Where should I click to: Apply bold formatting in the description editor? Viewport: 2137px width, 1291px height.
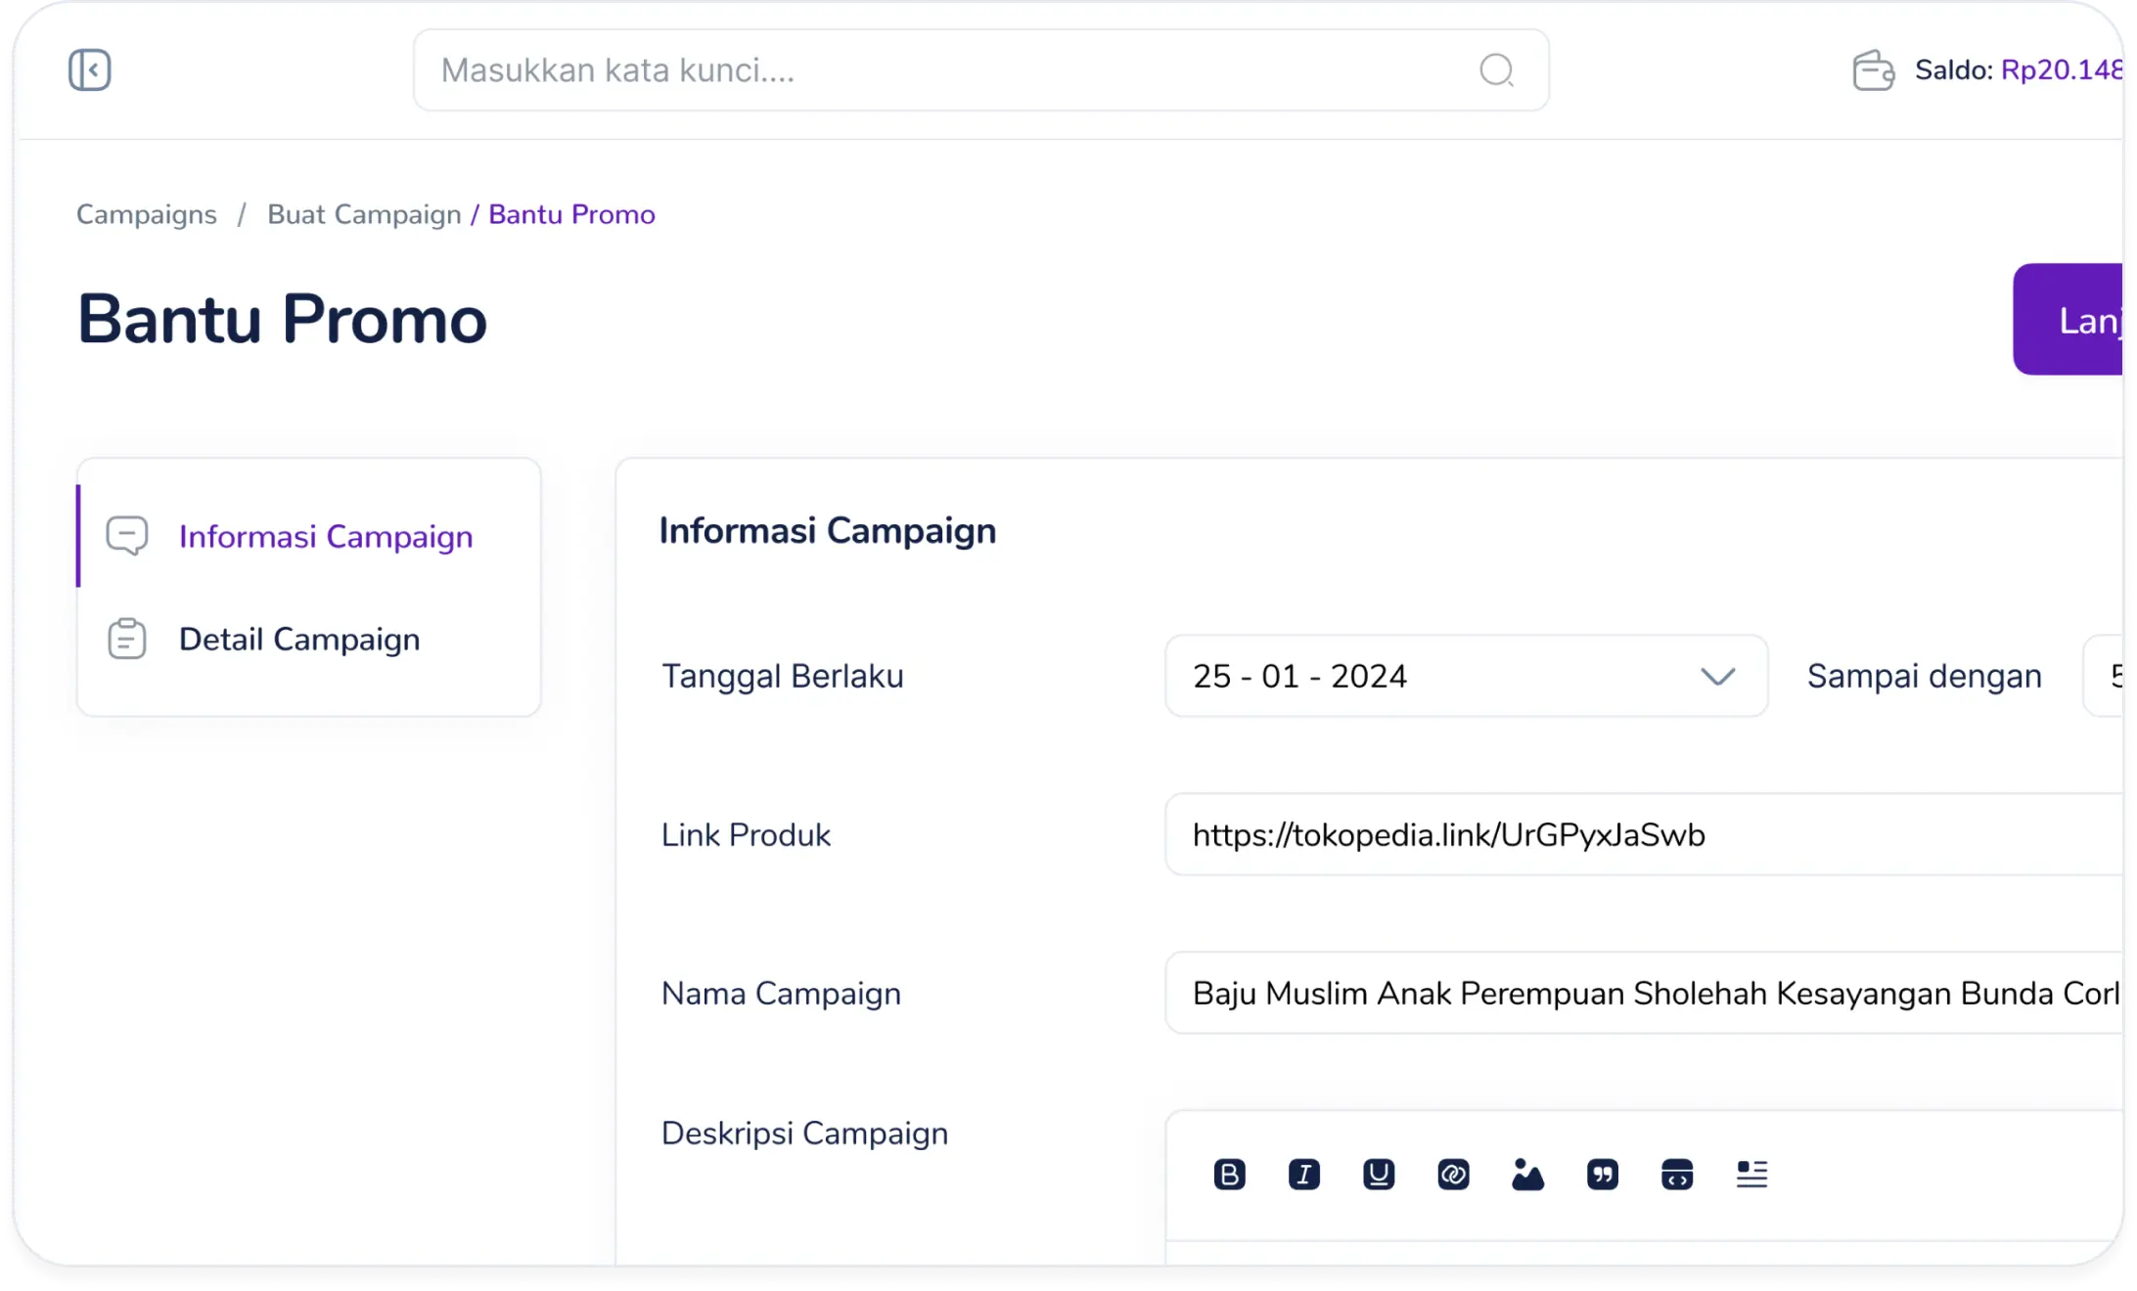[x=1230, y=1175]
